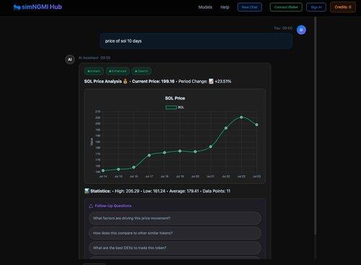This screenshot has height=265, width=361.
Task: Toggle the Enhanced badge
Action: tap(118, 71)
